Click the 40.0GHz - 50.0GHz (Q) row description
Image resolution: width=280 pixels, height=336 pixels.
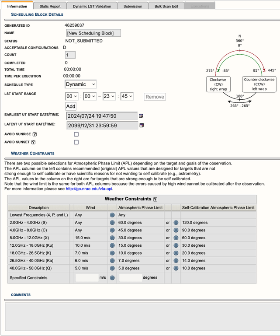pos(31,268)
